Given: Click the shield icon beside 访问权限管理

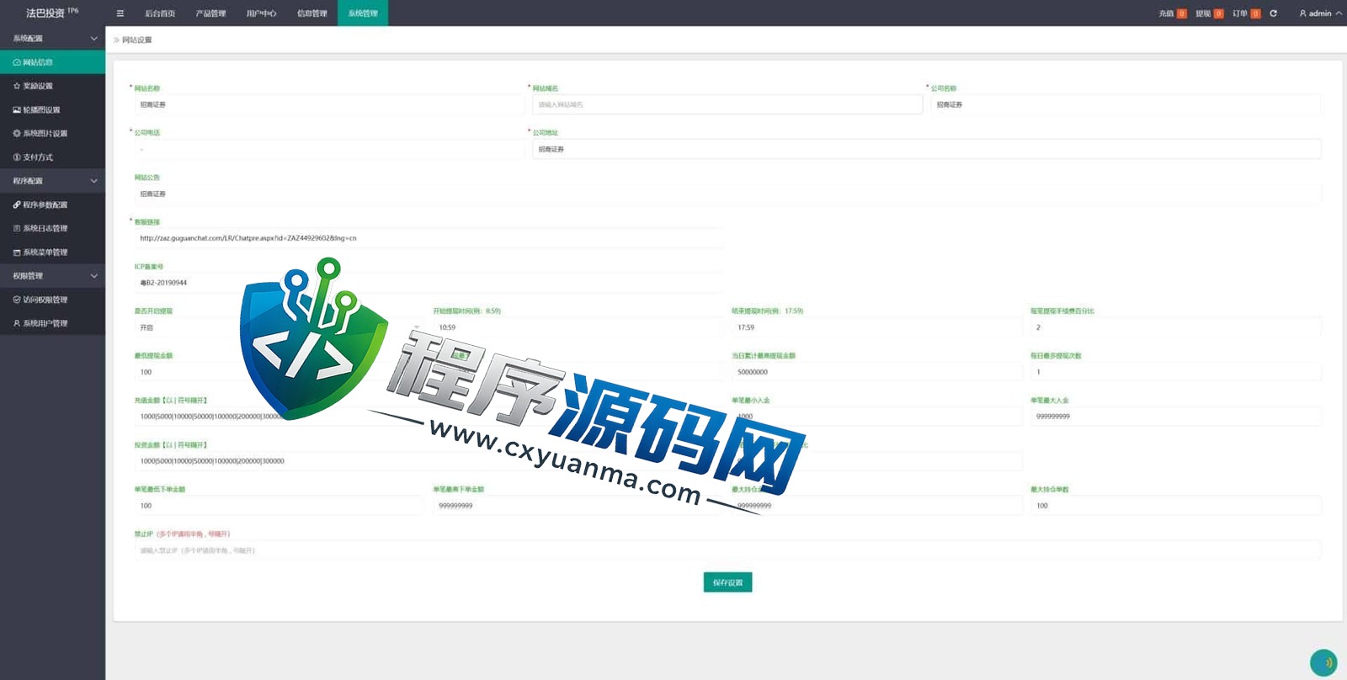Looking at the screenshot, I should pos(16,300).
